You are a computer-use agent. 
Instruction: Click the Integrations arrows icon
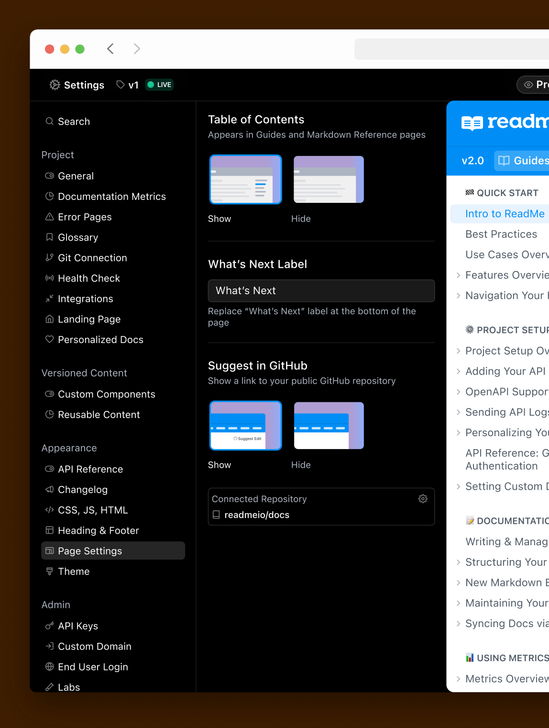point(49,298)
